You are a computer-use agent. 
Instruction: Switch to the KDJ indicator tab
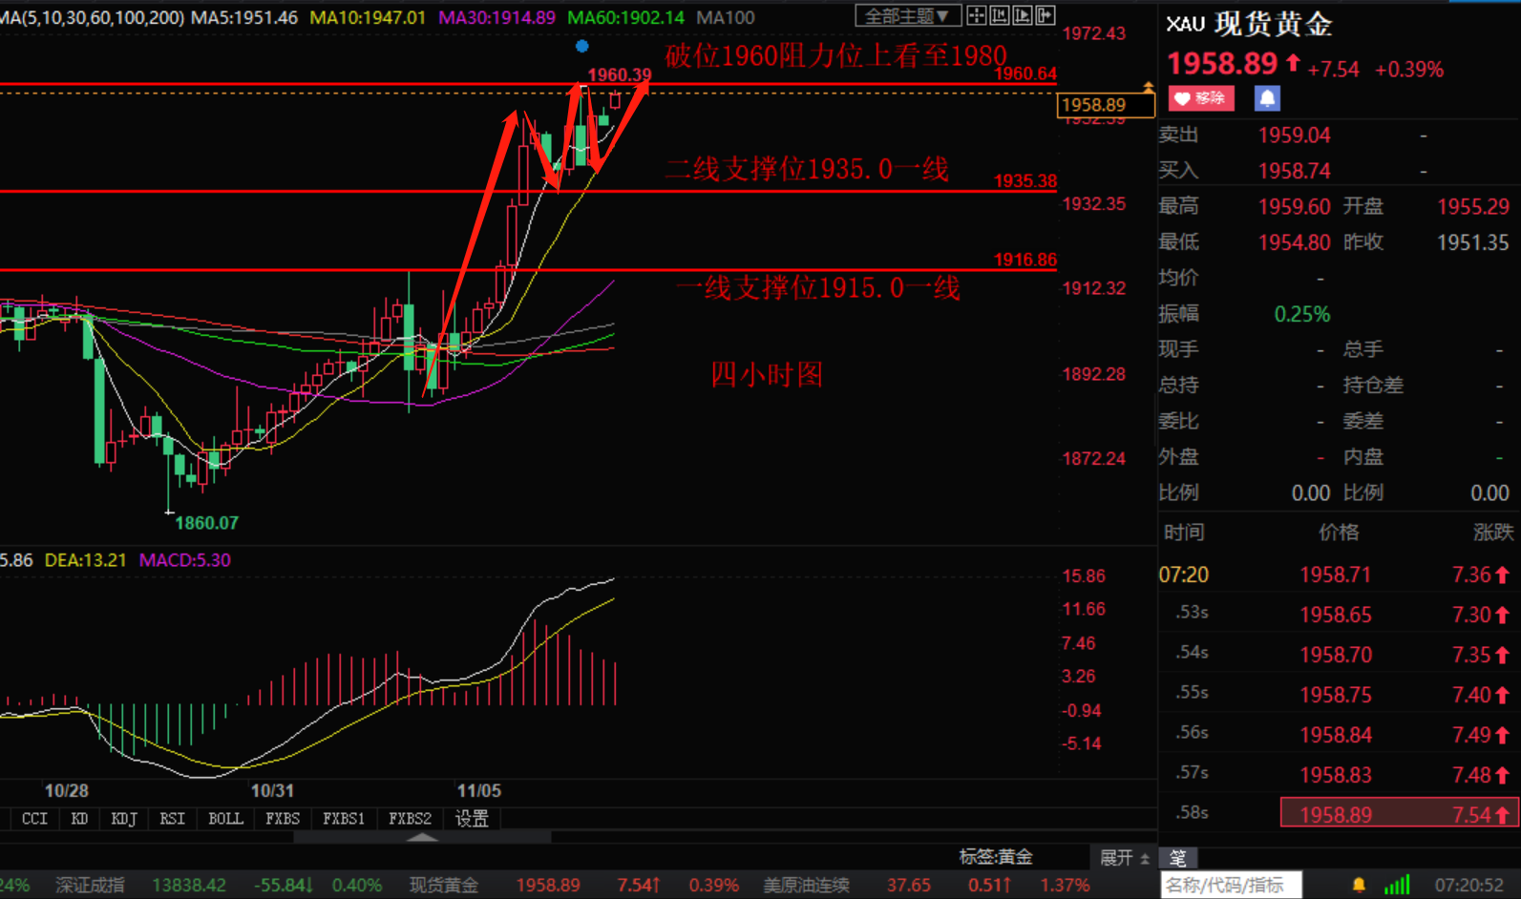click(124, 819)
